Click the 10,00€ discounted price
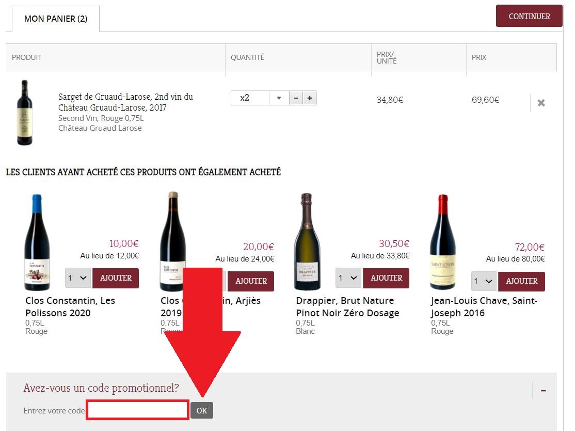575x431 pixels. pyautogui.click(x=124, y=243)
